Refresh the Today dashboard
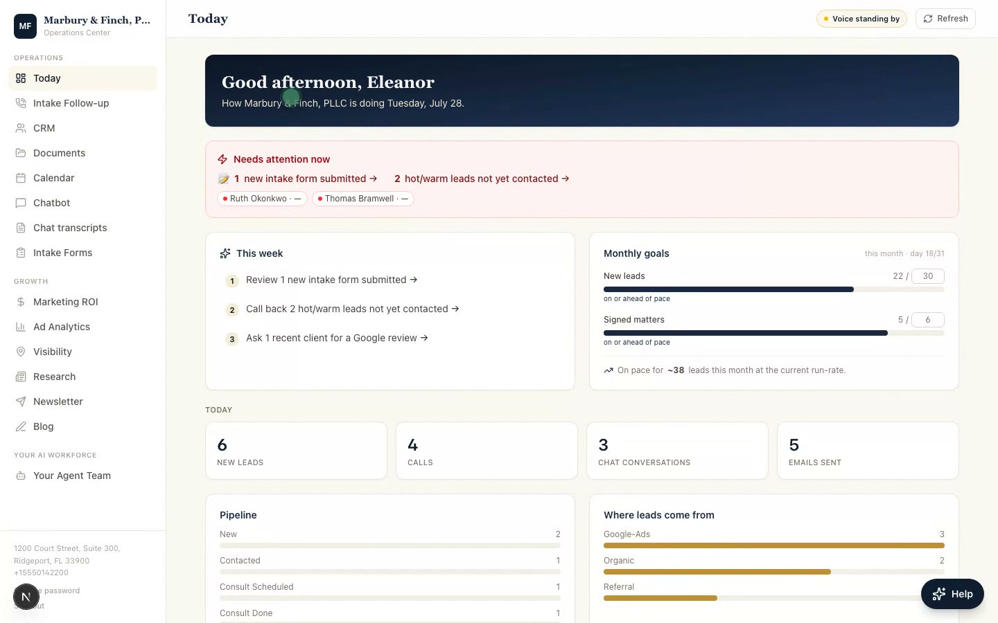Viewport: 998px width, 623px height. click(x=945, y=19)
